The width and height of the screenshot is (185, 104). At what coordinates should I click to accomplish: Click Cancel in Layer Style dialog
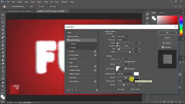(167, 38)
